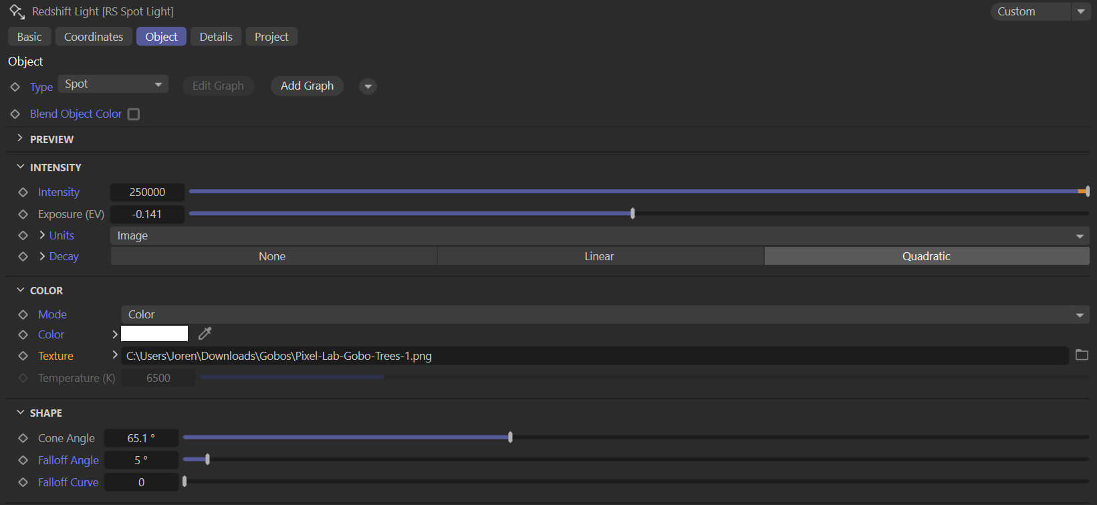Click the Falloff Angle label
This screenshot has width=1097, height=505.
pyautogui.click(x=68, y=460)
